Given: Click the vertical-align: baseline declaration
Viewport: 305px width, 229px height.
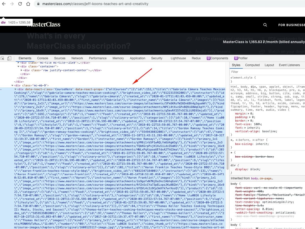Looking at the screenshot, I should (256, 131).
